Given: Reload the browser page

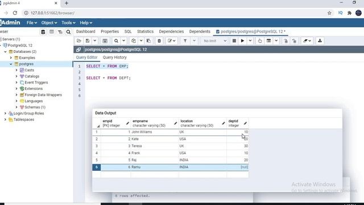Looking at the screenshot, I should pyautogui.click(x=15, y=13).
